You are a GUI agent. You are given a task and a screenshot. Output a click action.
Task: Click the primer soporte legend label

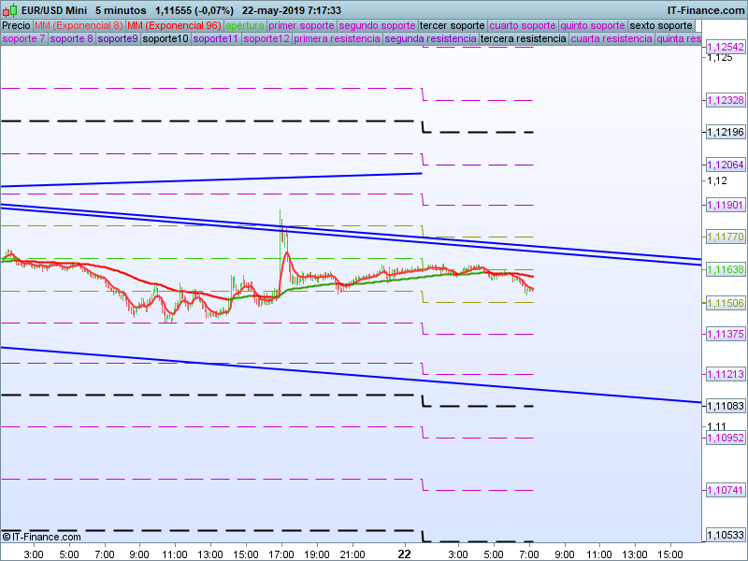(x=301, y=25)
